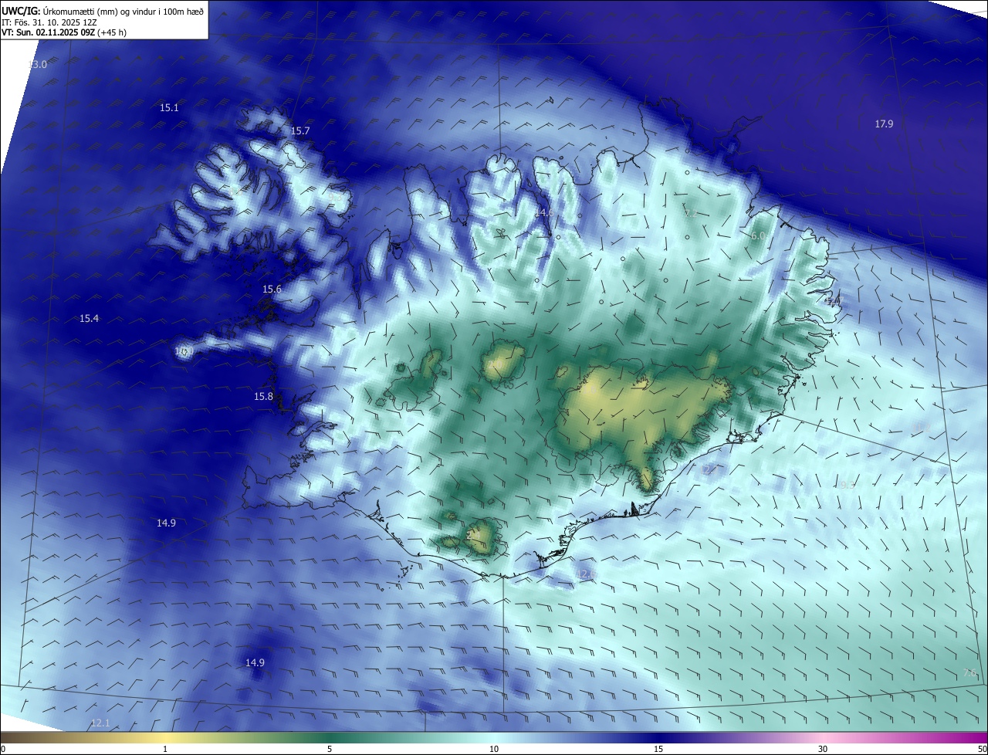988x755 pixels.
Task: Click the 15.7 value label
Action: pyautogui.click(x=300, y=131)
